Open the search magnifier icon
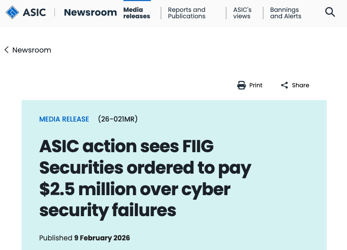The width and height of the screenshot is (347, 250). 330,12
